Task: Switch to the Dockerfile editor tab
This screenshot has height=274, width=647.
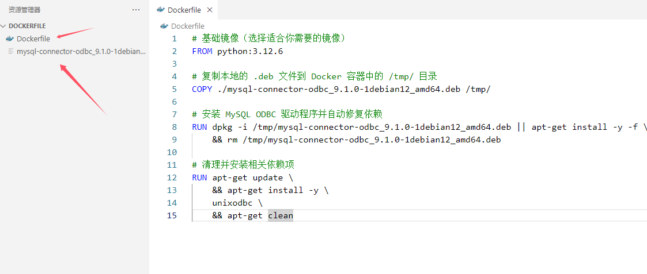Action: pos(184,10)
